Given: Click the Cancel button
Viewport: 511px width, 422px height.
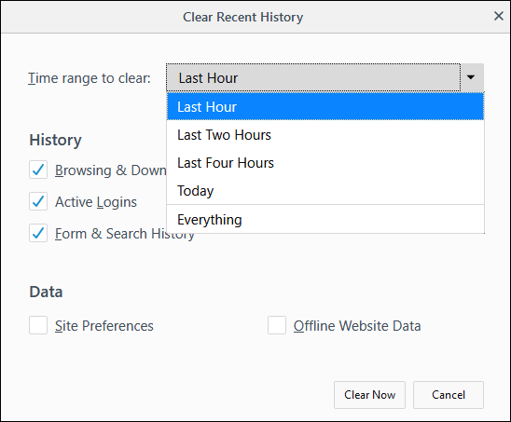Looking at the screenshot, I should click(449, 395).
